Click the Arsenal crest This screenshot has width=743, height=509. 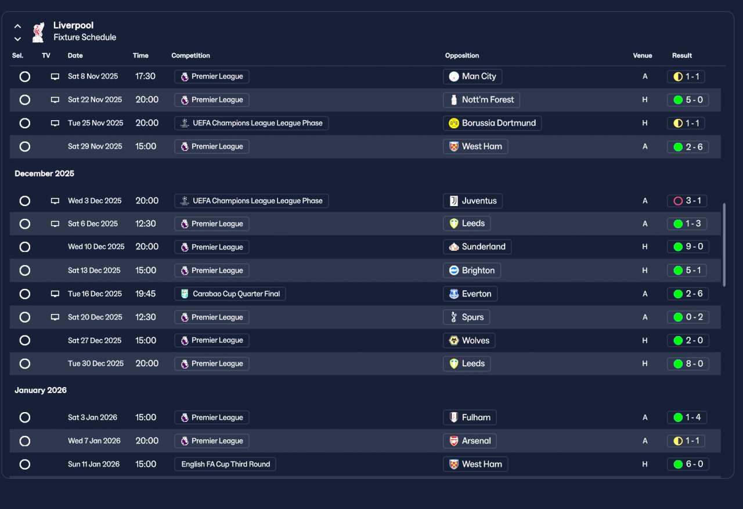click(454, 441)
